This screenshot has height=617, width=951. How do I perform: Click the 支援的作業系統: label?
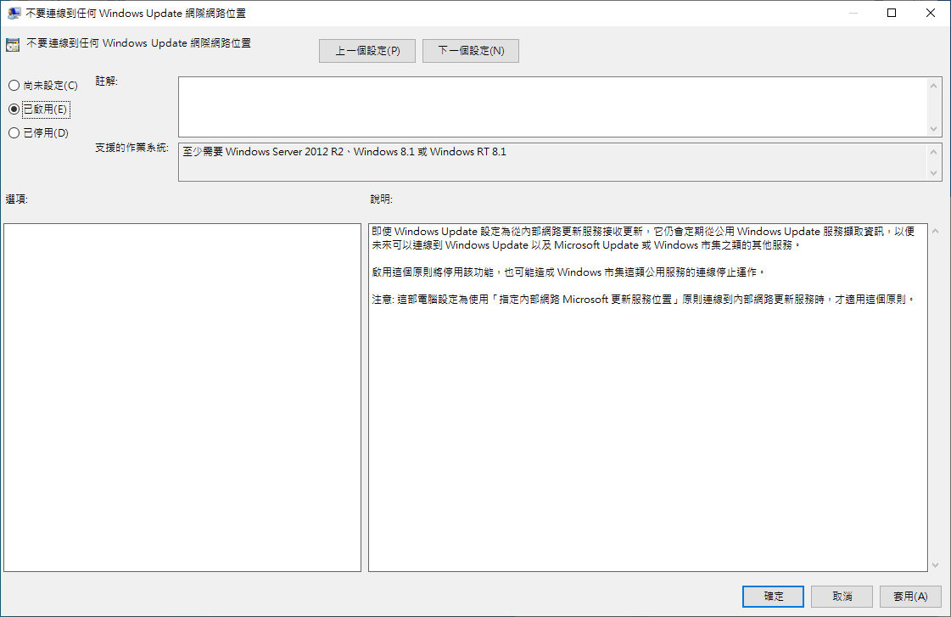pos(131,148)
